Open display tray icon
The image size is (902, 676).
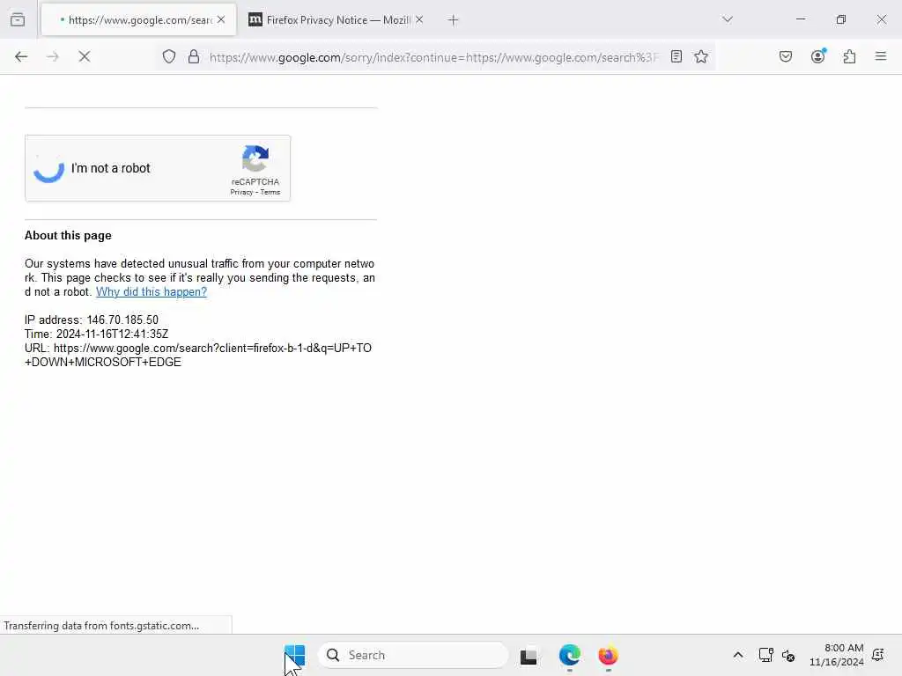(765, 655)
